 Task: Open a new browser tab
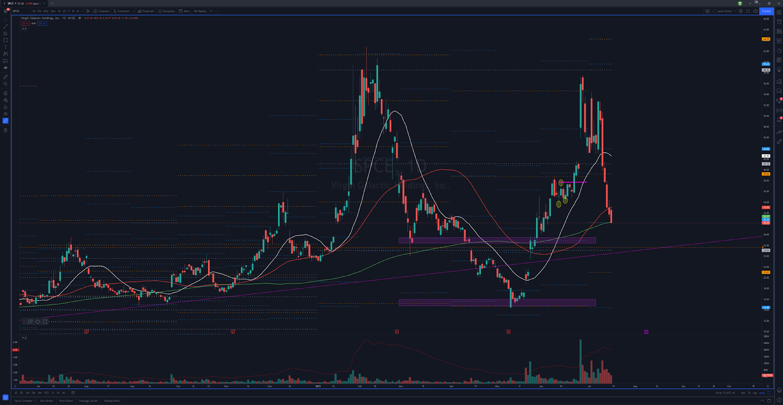tap(52, 3)
